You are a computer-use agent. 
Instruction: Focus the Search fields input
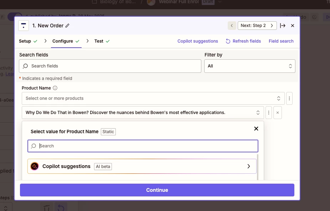pos(110,66)
